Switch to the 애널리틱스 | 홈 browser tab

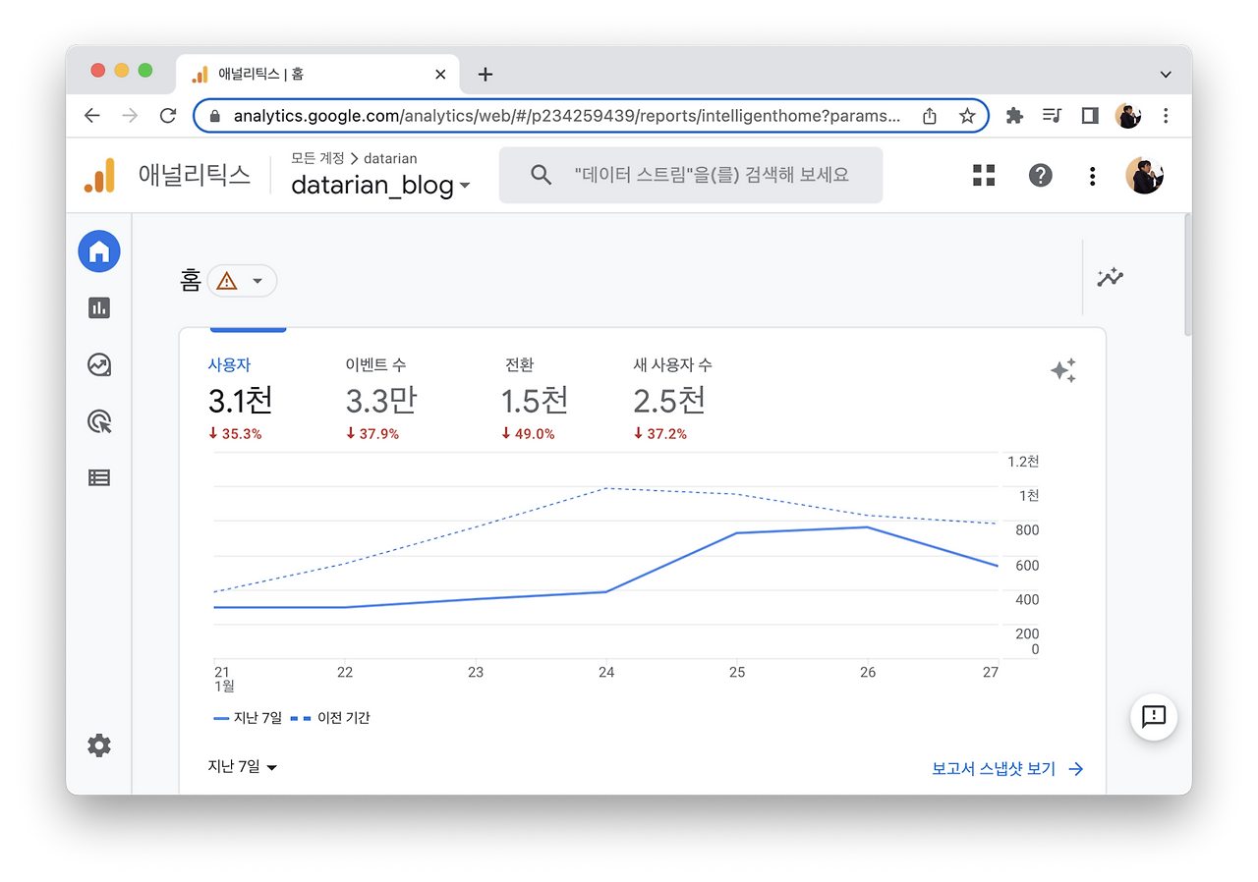click(x=317, y=75)
